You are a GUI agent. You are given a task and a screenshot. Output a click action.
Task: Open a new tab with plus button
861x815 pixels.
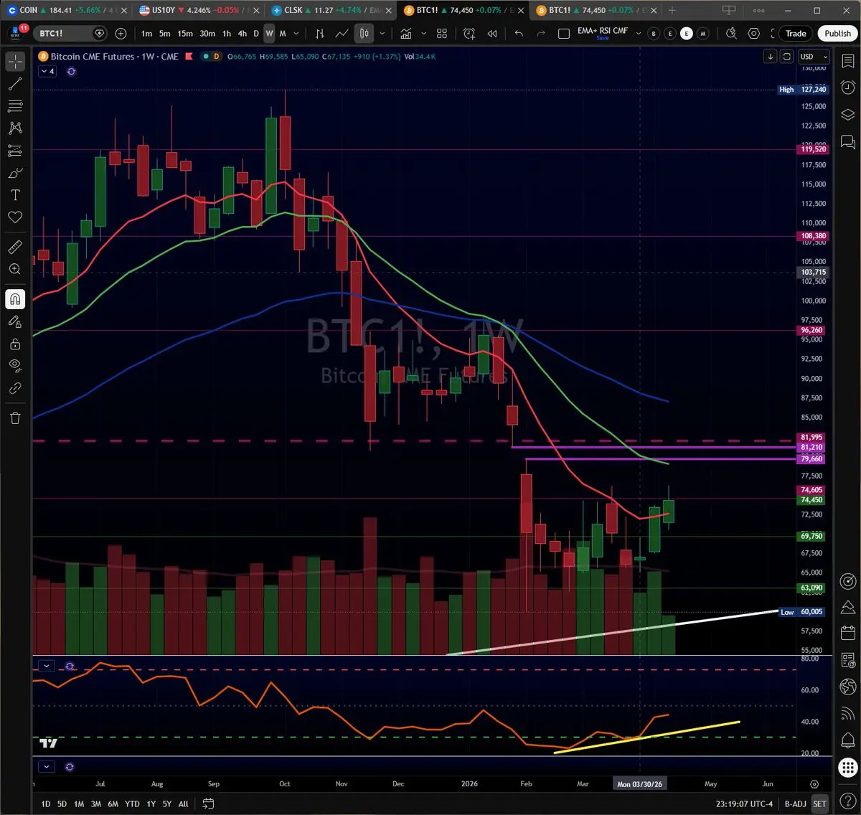click(x=672, y=10)
